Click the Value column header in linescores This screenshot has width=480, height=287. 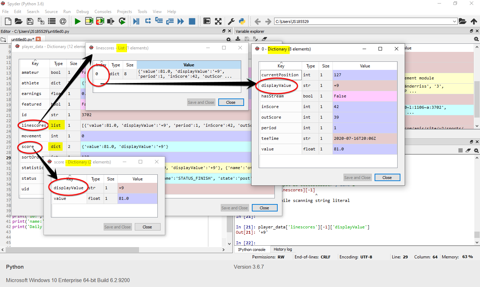point(189,65)
